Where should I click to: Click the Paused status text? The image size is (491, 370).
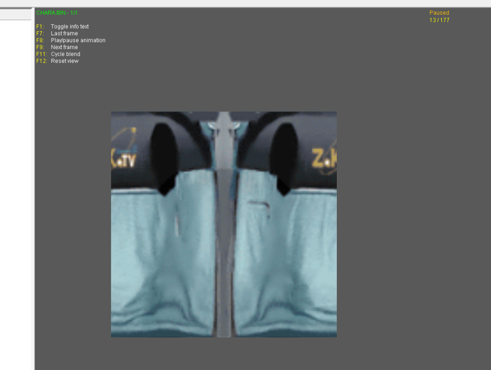[439, 13]
